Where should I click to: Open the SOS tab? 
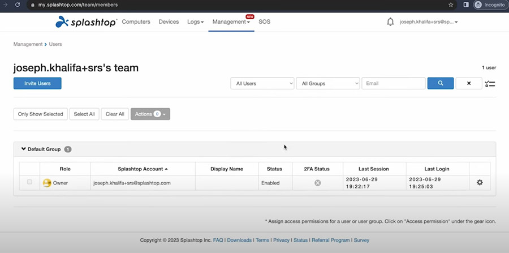pyautogui.click(x=264, y=22)
